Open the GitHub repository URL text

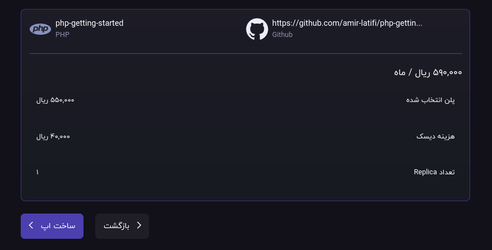coord(347,23)
